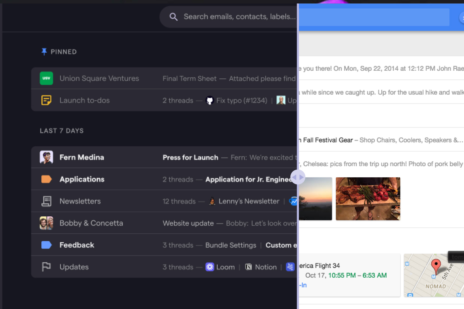This screenshot has width=464, height=309.
Task: Open the Press for Launch email
Action: pos(190,157)
